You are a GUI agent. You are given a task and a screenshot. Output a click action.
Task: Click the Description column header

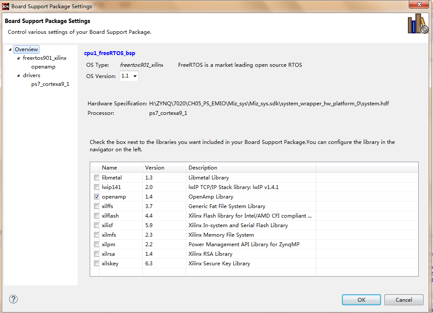tap(251, 168)
